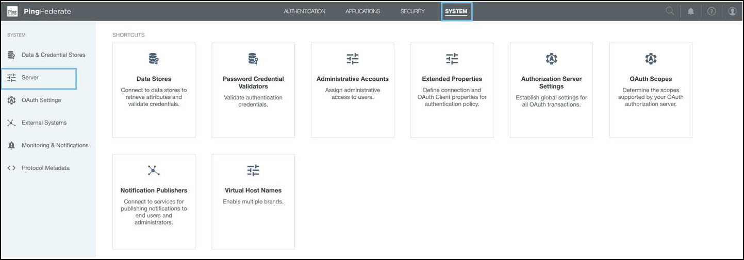Screen dimensions: 744x260
Task: Click the Data Stores database icon
Action: click(154, 59)
